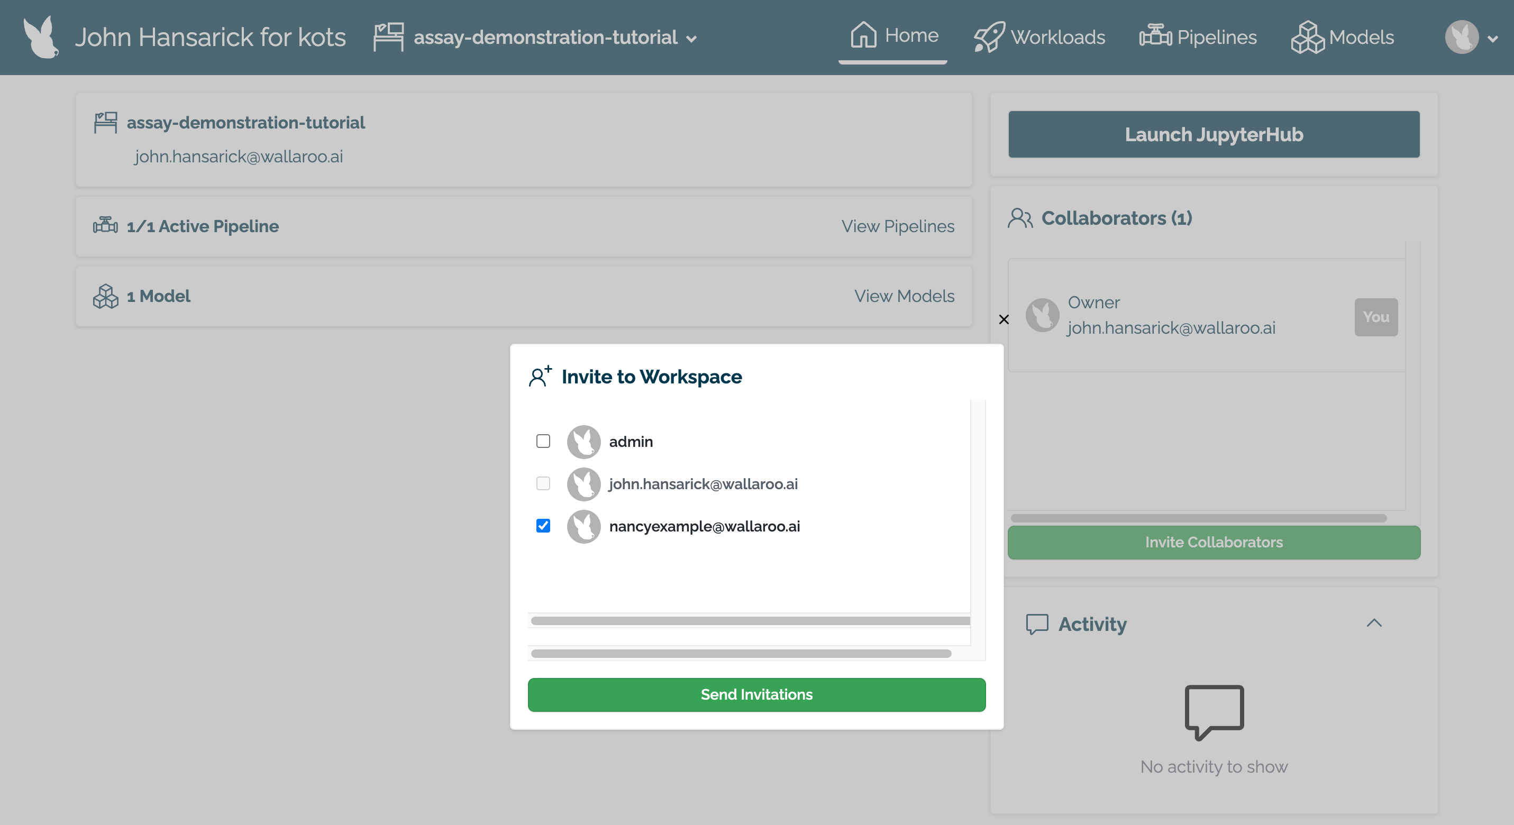Select the Pipelines icon in the navigation bar
This screenshot has width=1514, height=825.
point(1155,36)
